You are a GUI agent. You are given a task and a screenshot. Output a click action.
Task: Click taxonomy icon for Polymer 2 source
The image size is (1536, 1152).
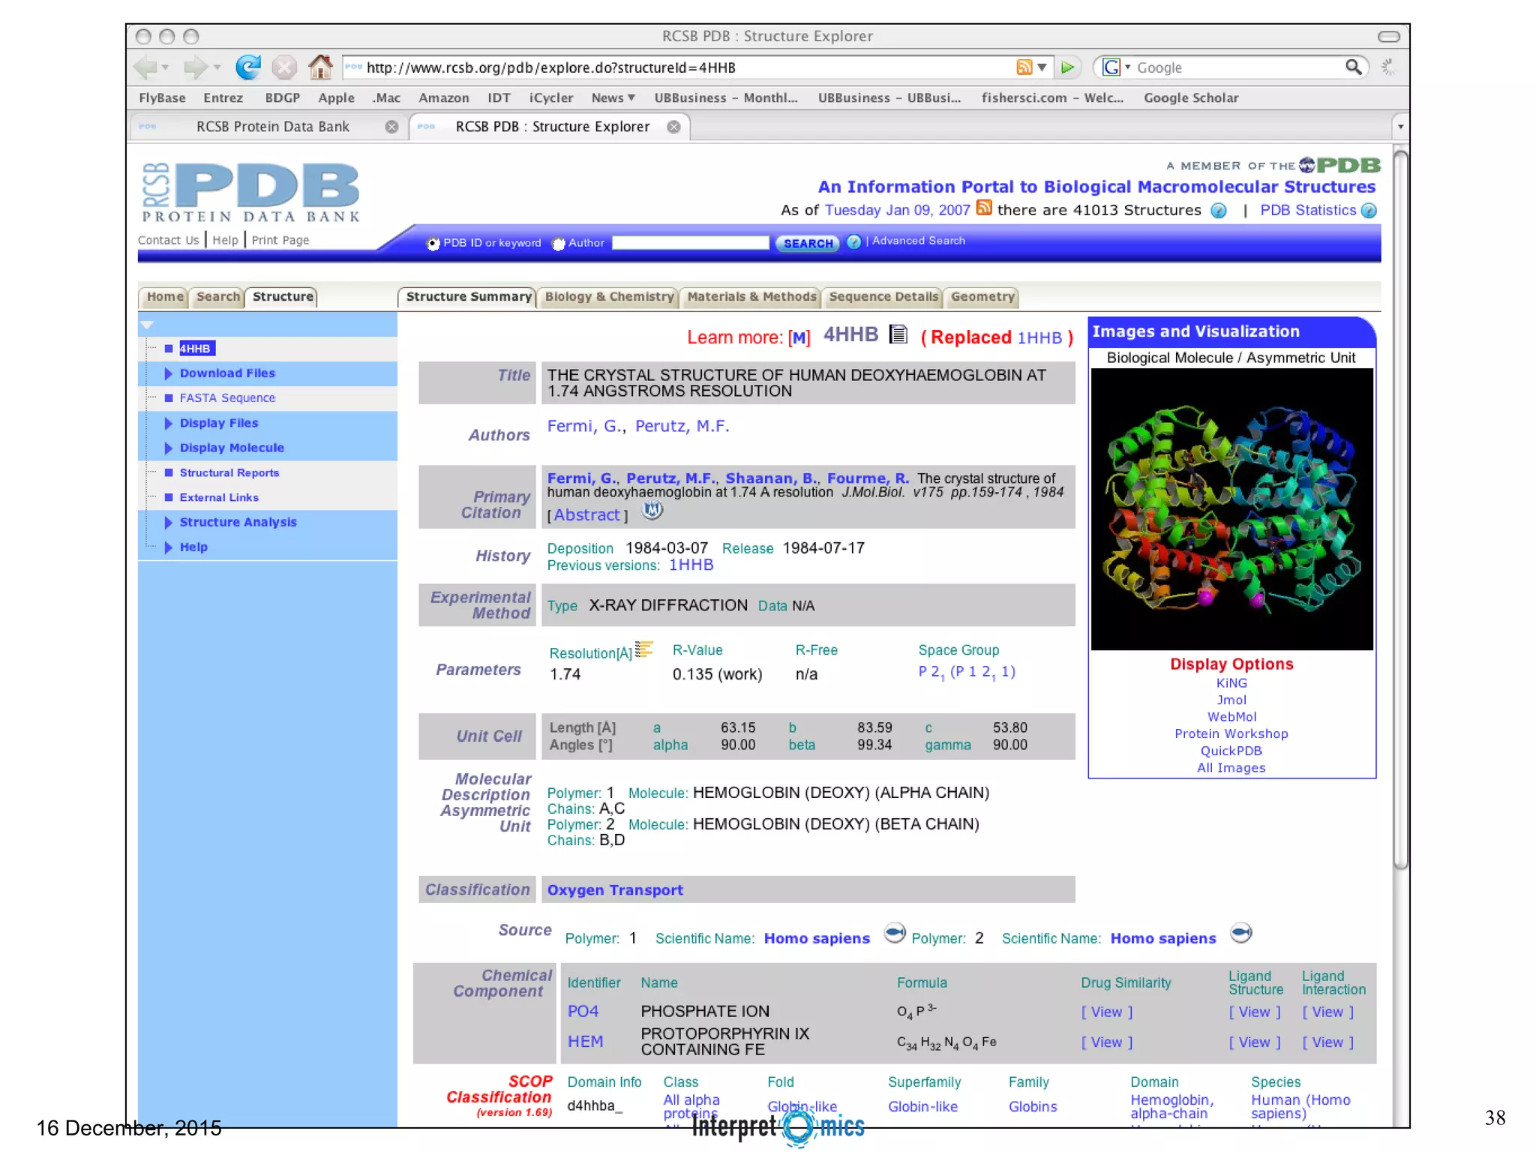[x=1241, y=933]
